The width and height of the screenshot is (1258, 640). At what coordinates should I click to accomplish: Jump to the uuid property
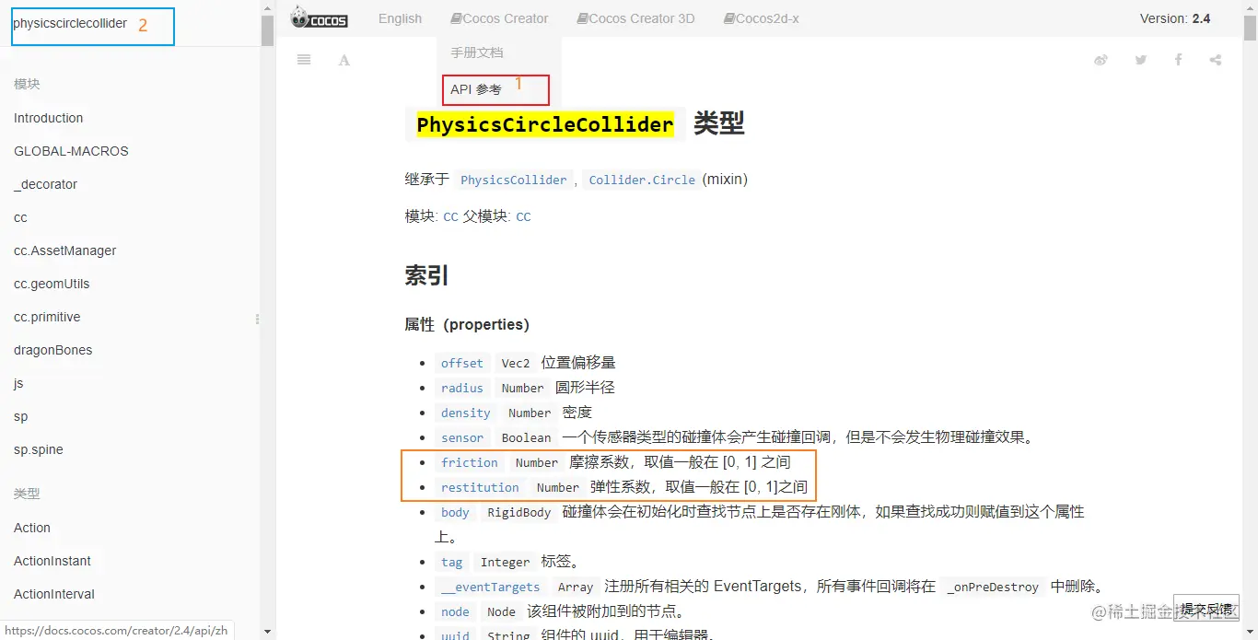[455, 635]
